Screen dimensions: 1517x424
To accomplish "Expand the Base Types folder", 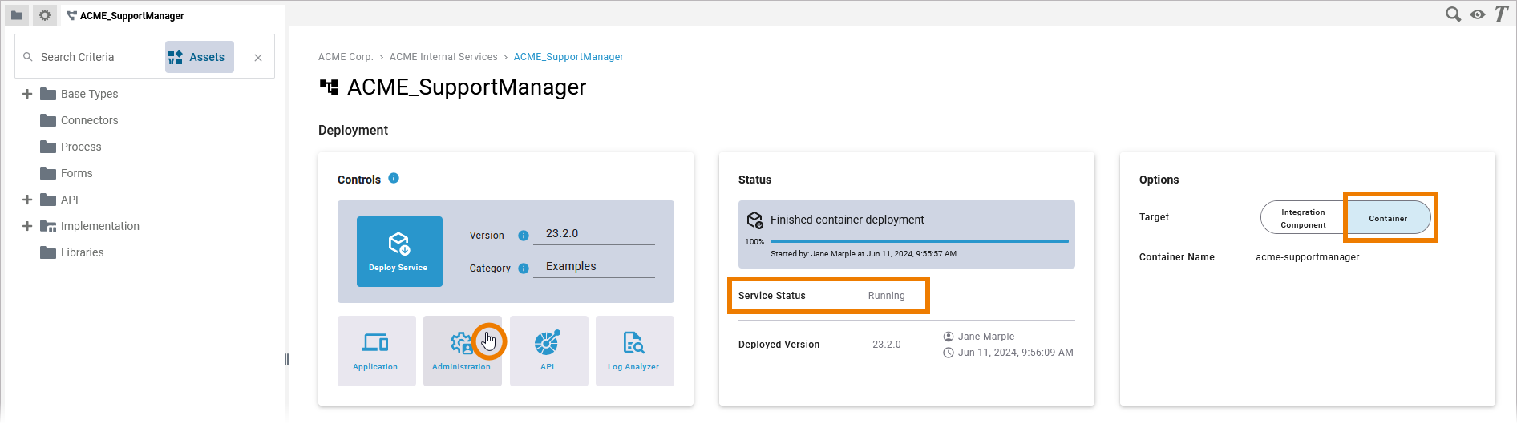I will tap(27, 94).
